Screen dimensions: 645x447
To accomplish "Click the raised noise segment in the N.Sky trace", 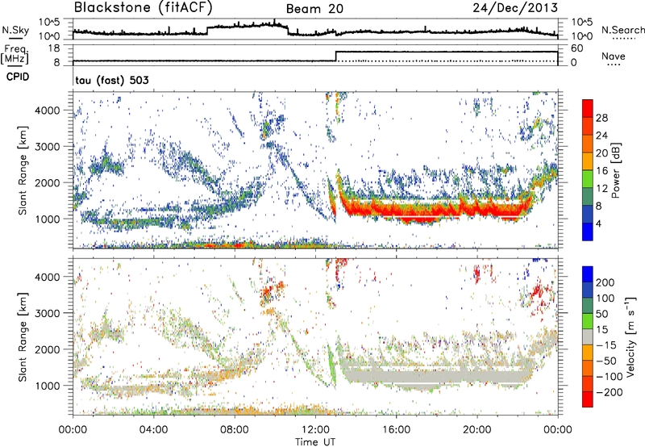I will [x=248, y=27].
